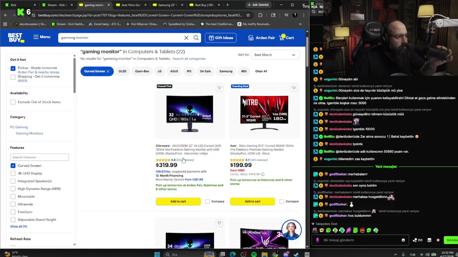Open a new browser tab
This screenshot has height=257, width=458.
(228, 5)
